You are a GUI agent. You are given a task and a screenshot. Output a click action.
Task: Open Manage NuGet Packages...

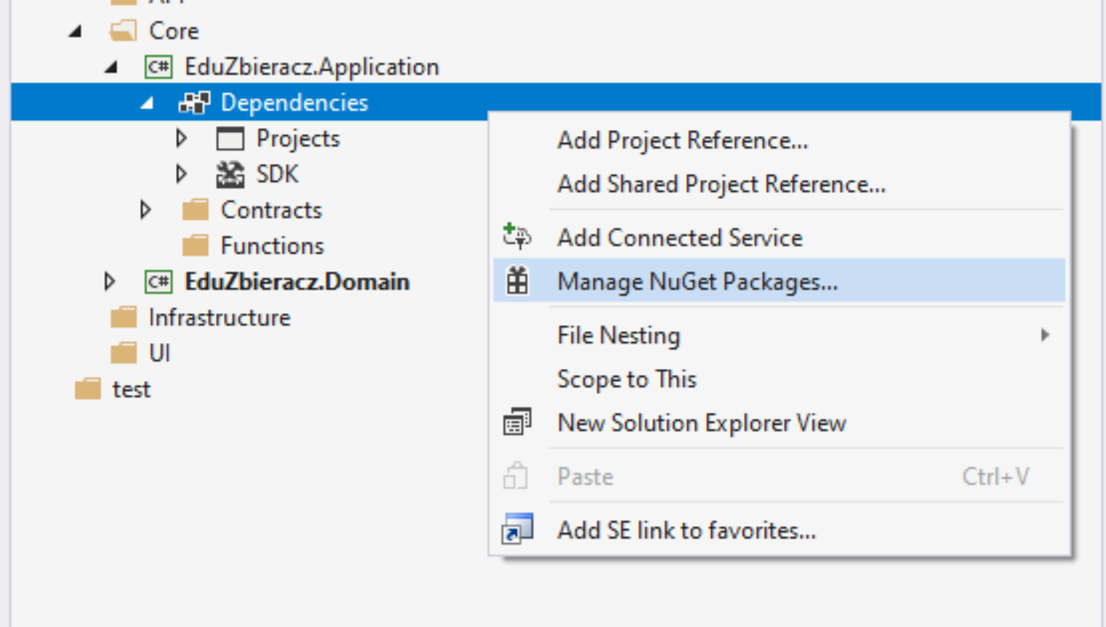(779, 281)
